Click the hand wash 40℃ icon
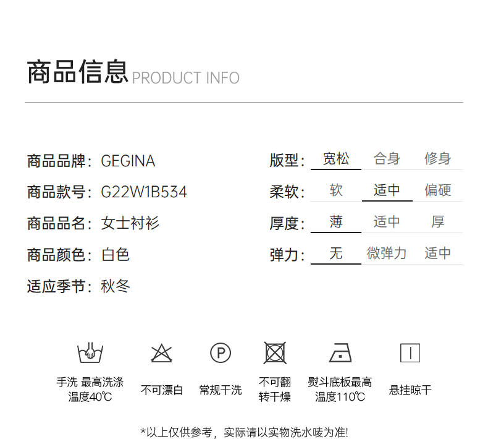The width and height of the screenshot is (488, 439). pyautogui.click(x=90, y=353)
